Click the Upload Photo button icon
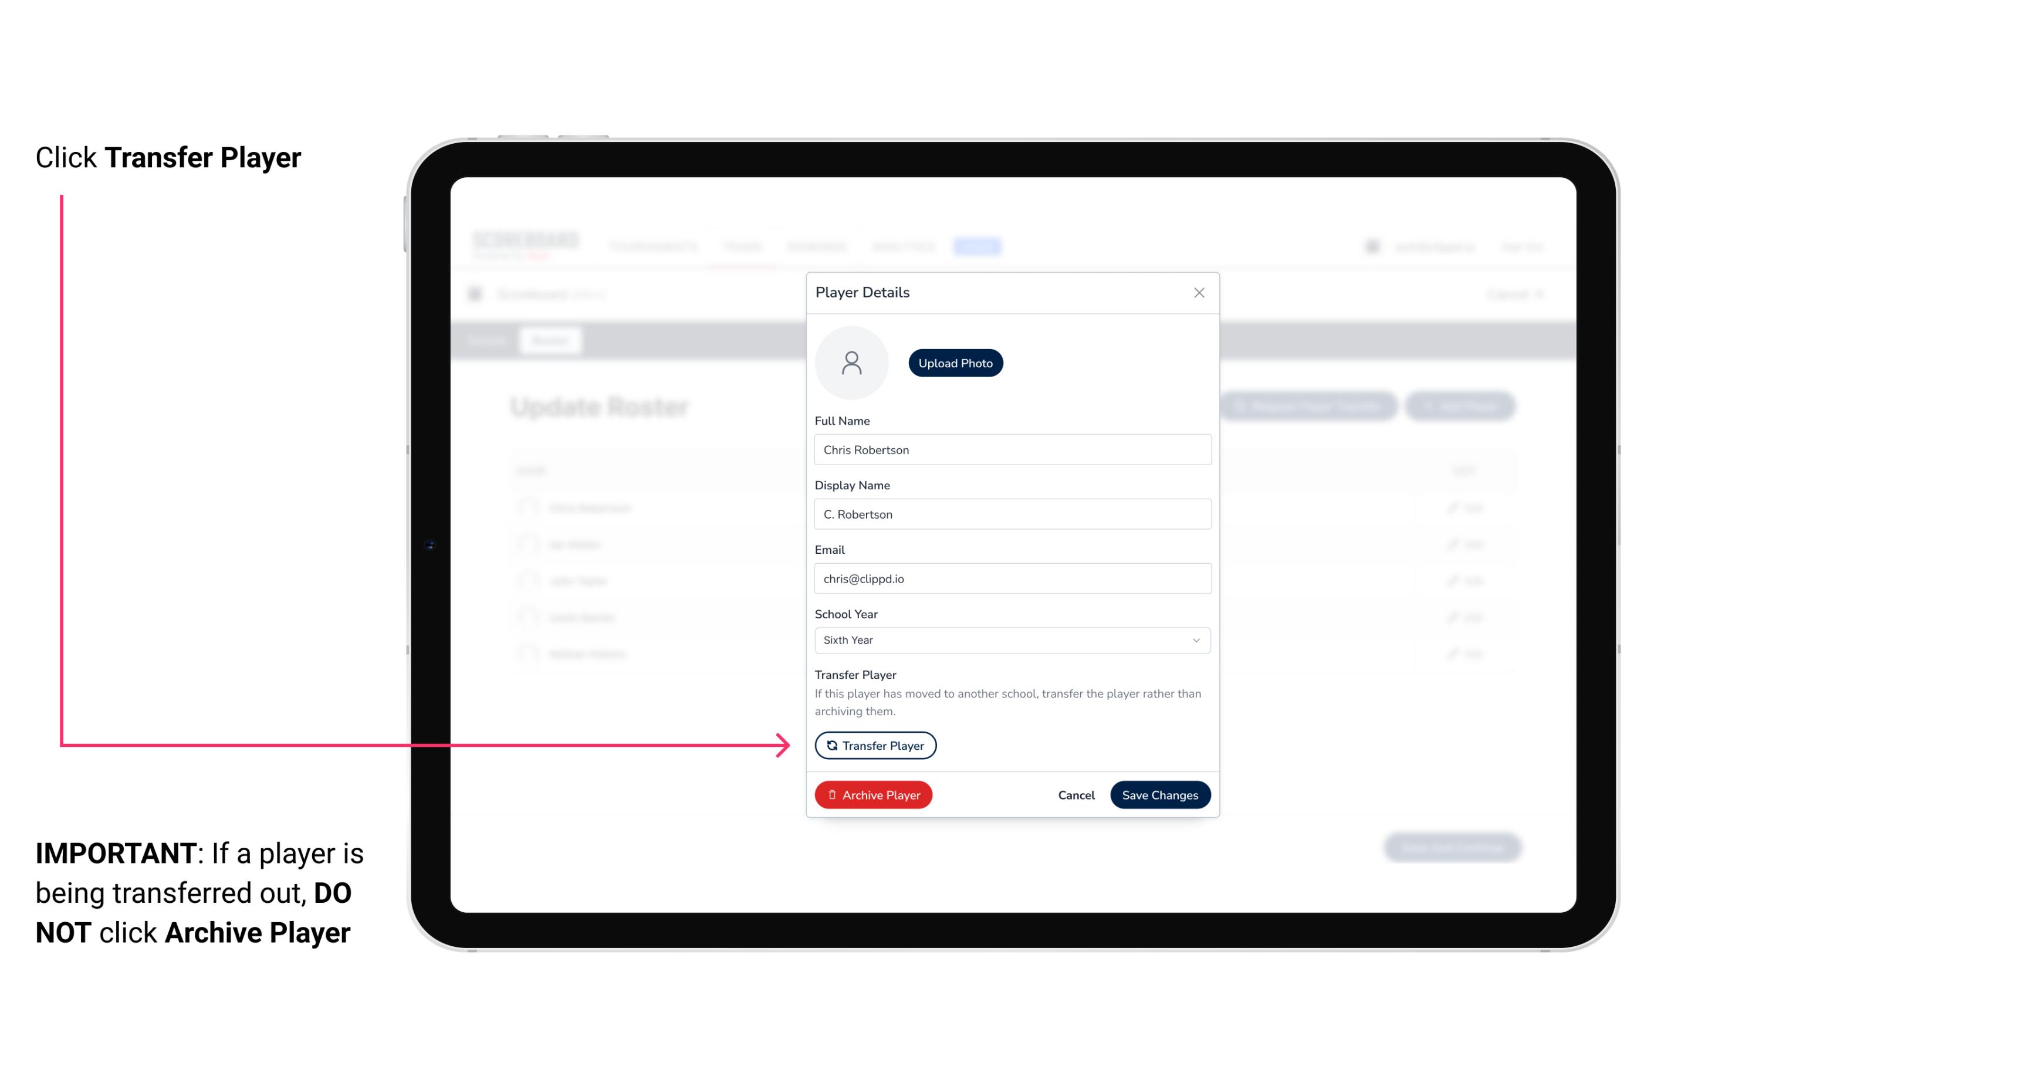This screenshot has width=2026, height=1090. point(956,363)
